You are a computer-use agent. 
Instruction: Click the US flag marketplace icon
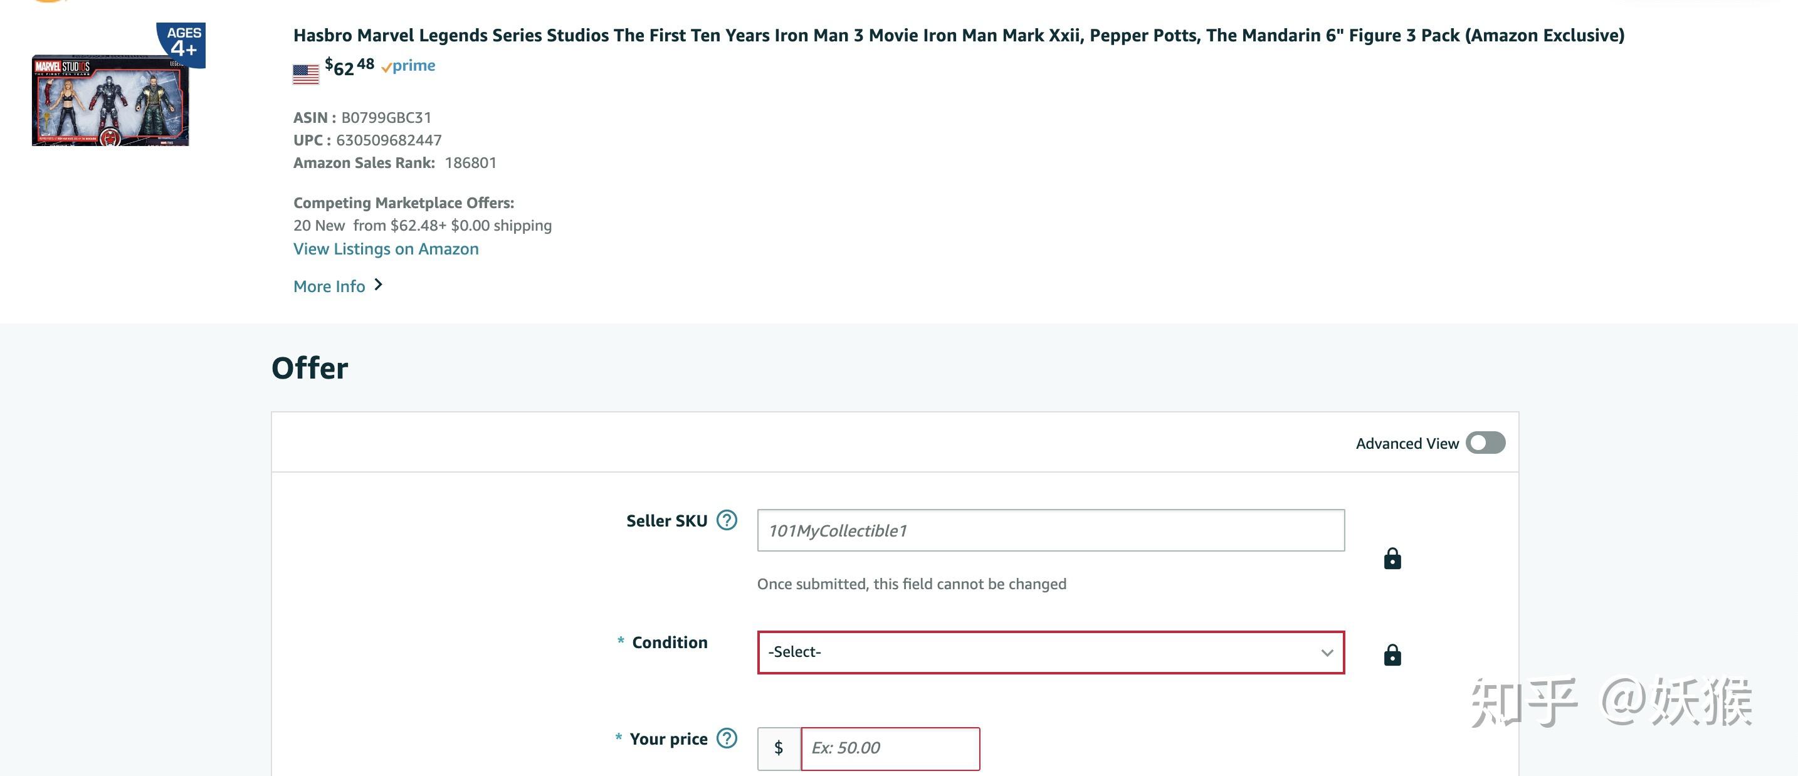click(306, 74)
